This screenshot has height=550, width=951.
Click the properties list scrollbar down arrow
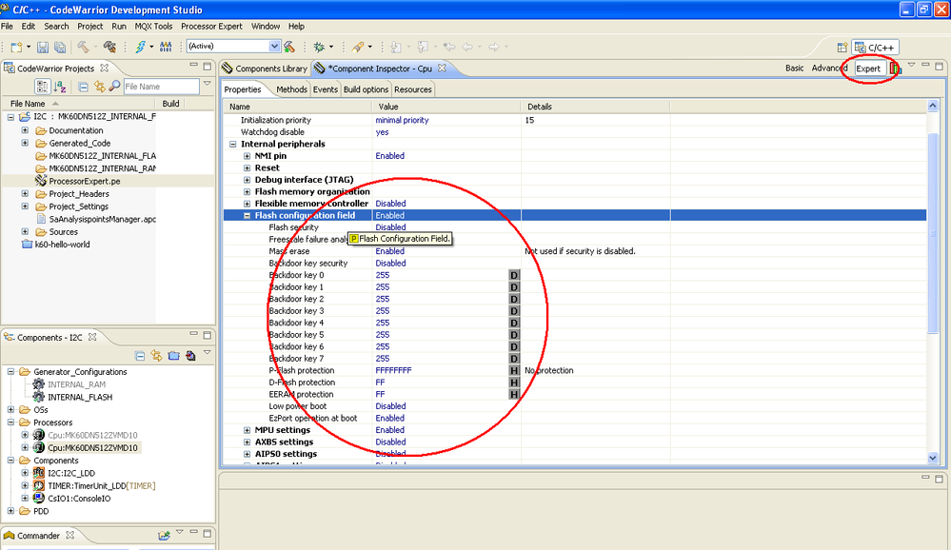point(933,459)
